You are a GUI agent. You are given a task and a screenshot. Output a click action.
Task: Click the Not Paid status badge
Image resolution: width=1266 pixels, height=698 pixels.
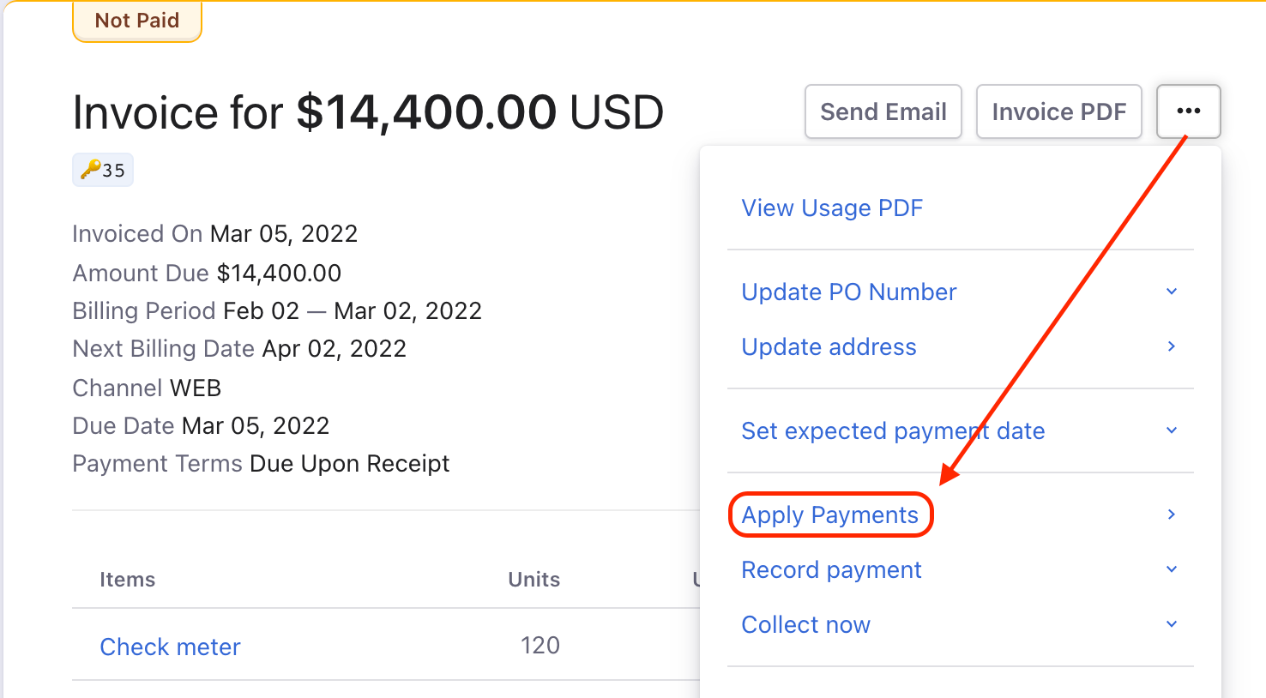137,21
